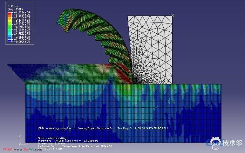Click the dark blue zero-stress legend swatch
Image resolution: width=245 pixels, height=153 pixels.
[x=10, y=41]
